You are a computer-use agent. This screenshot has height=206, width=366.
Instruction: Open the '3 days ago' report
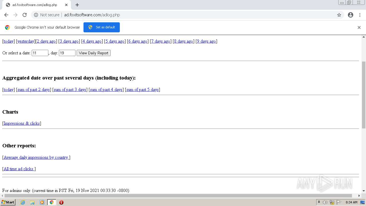[69, 41]
